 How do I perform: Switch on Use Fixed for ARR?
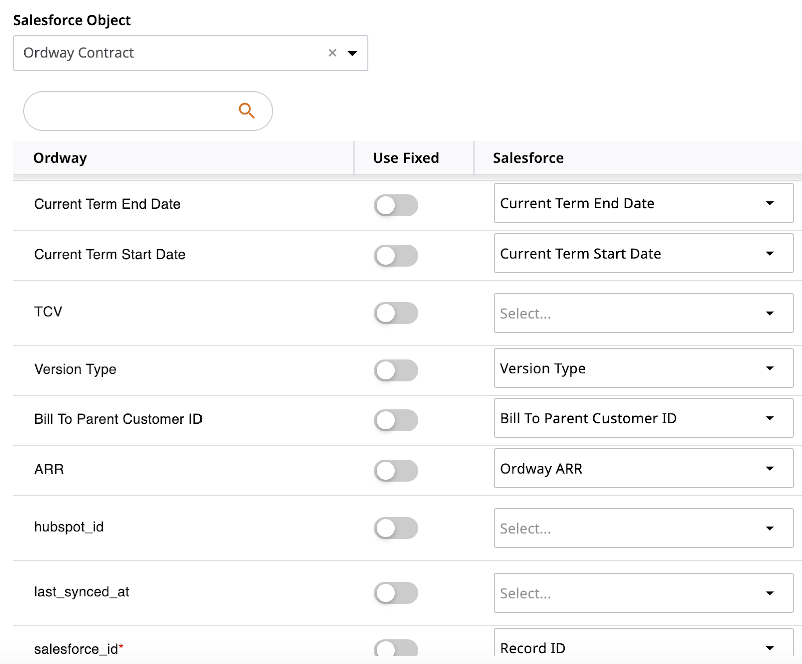pos(395,471)
